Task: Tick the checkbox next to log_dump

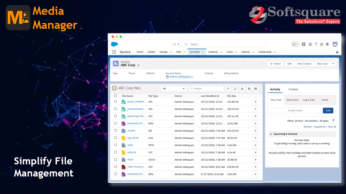Action: [115, 138]
